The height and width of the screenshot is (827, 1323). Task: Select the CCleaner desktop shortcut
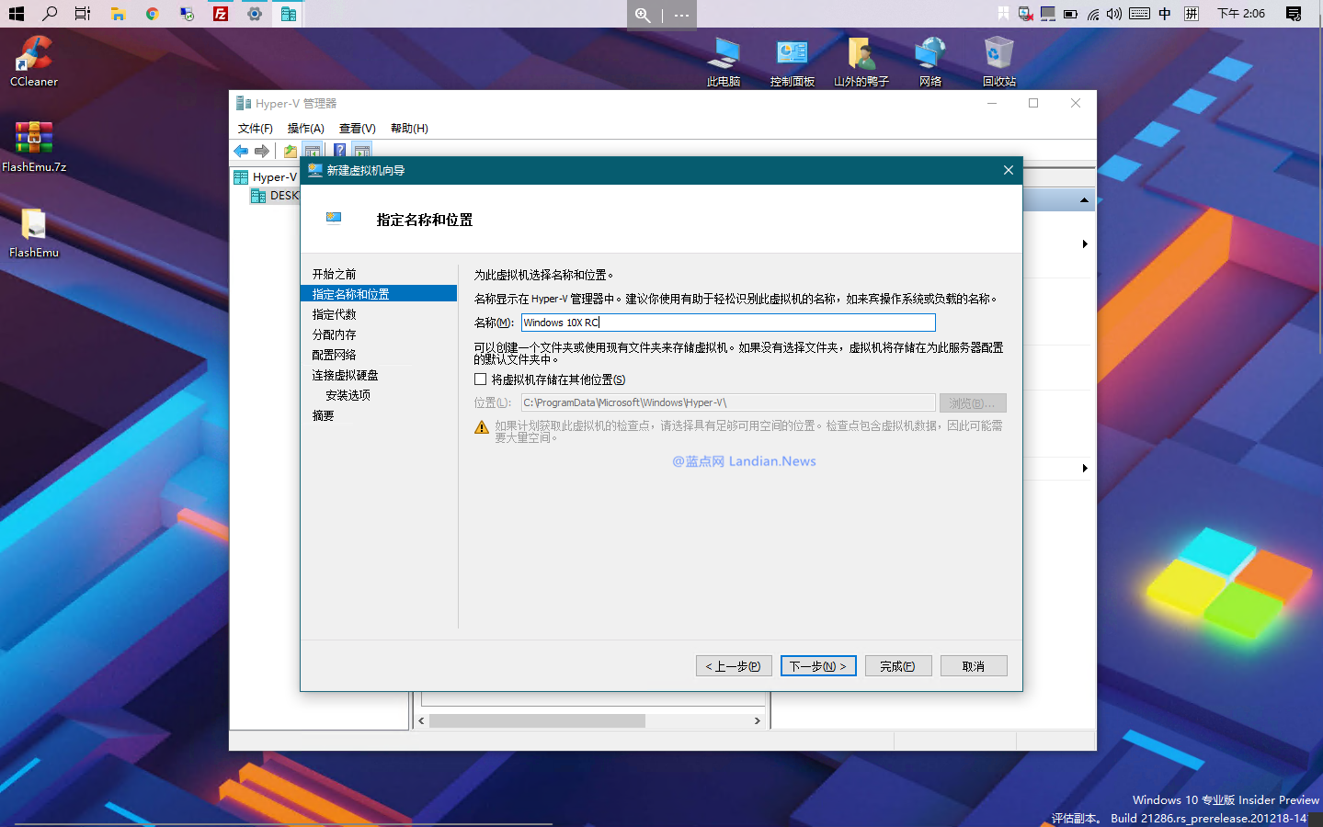coord(34,62)
